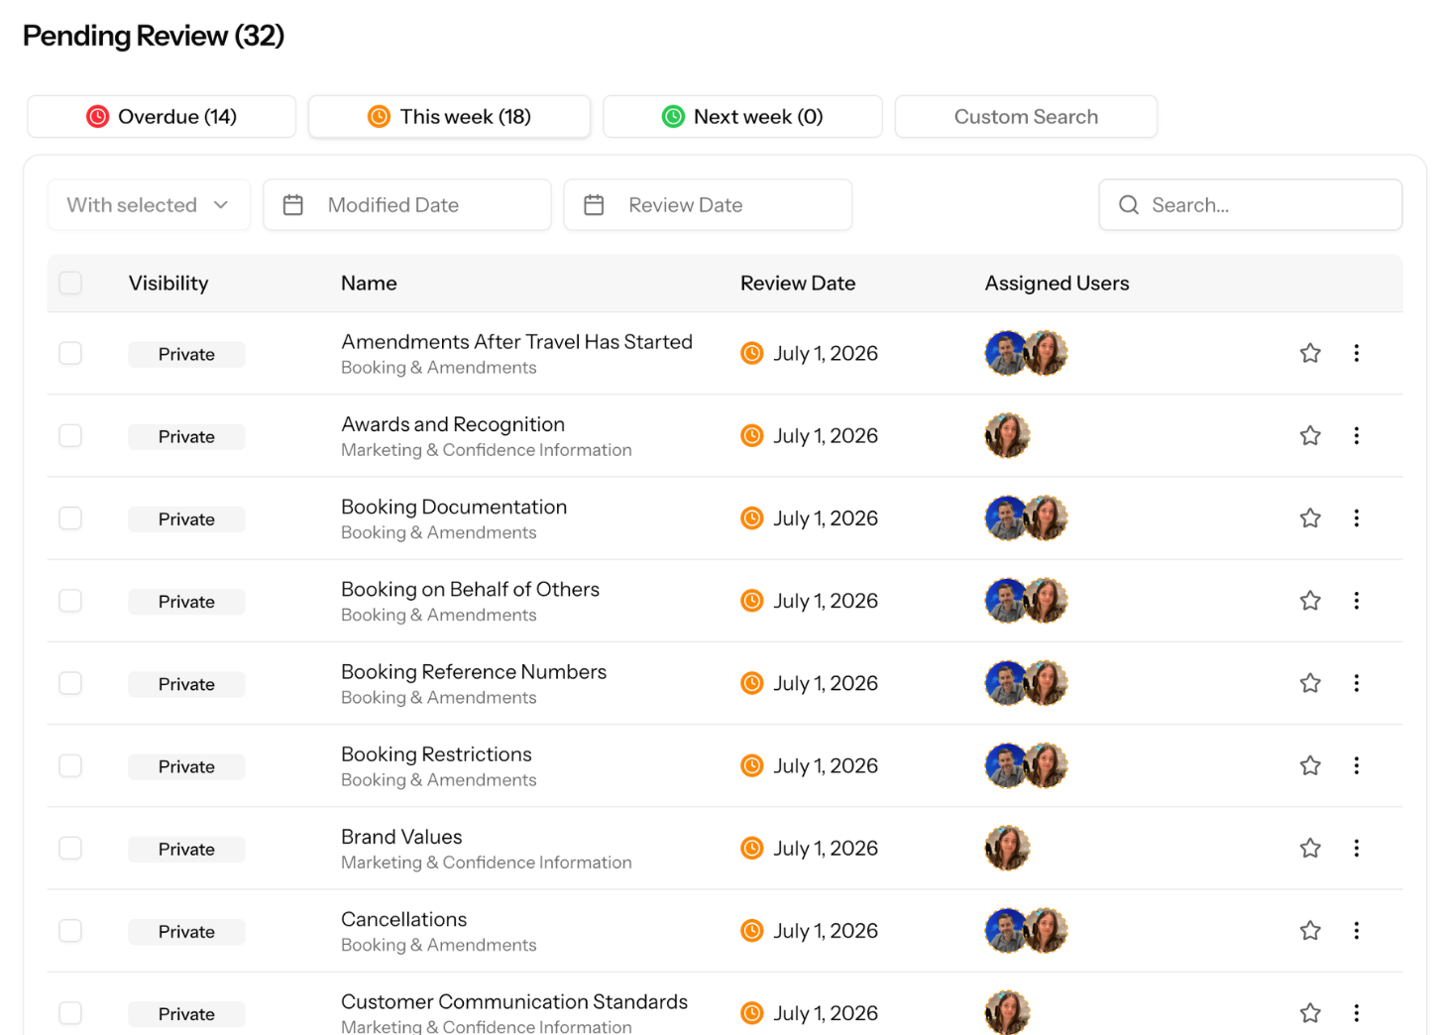Expand the With selected dropdown
1448x1035 pixels.
pyautogui.click(x=149, y=205)
